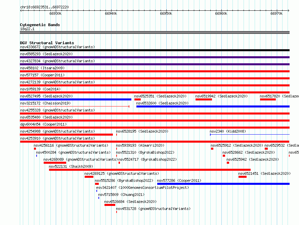Select the nsv6517820 red variant bar

tap(268, 99)
